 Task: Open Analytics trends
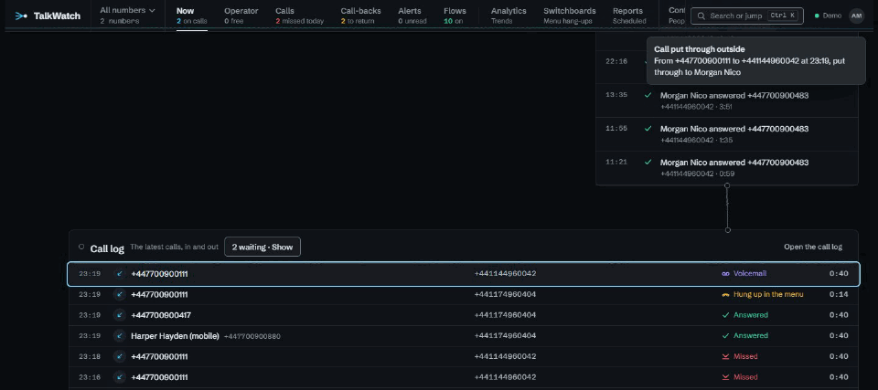coord(509,16)
